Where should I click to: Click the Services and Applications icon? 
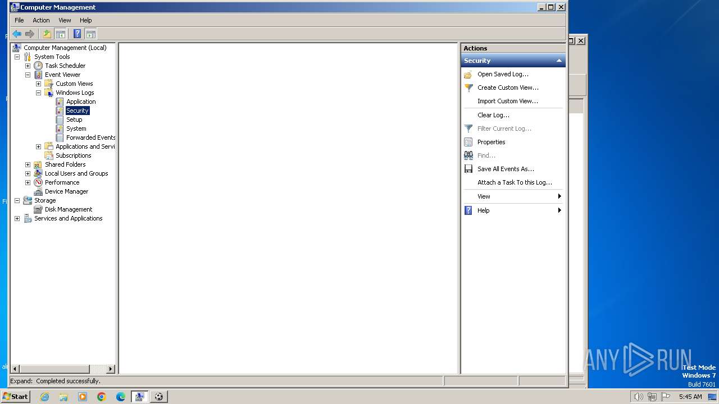[28, 218]
